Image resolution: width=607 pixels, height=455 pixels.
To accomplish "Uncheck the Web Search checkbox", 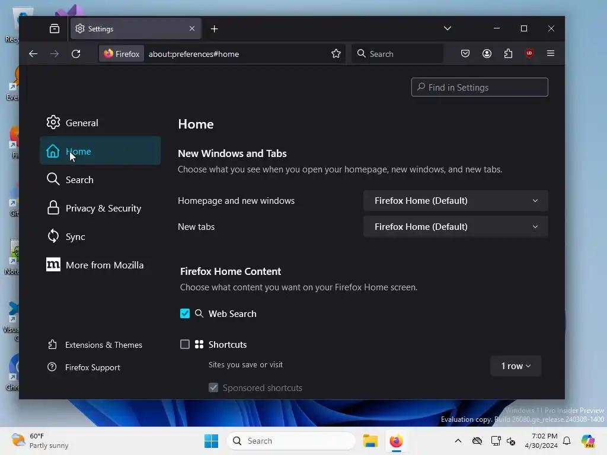I will pyautogui.click(x=185, y=313).
